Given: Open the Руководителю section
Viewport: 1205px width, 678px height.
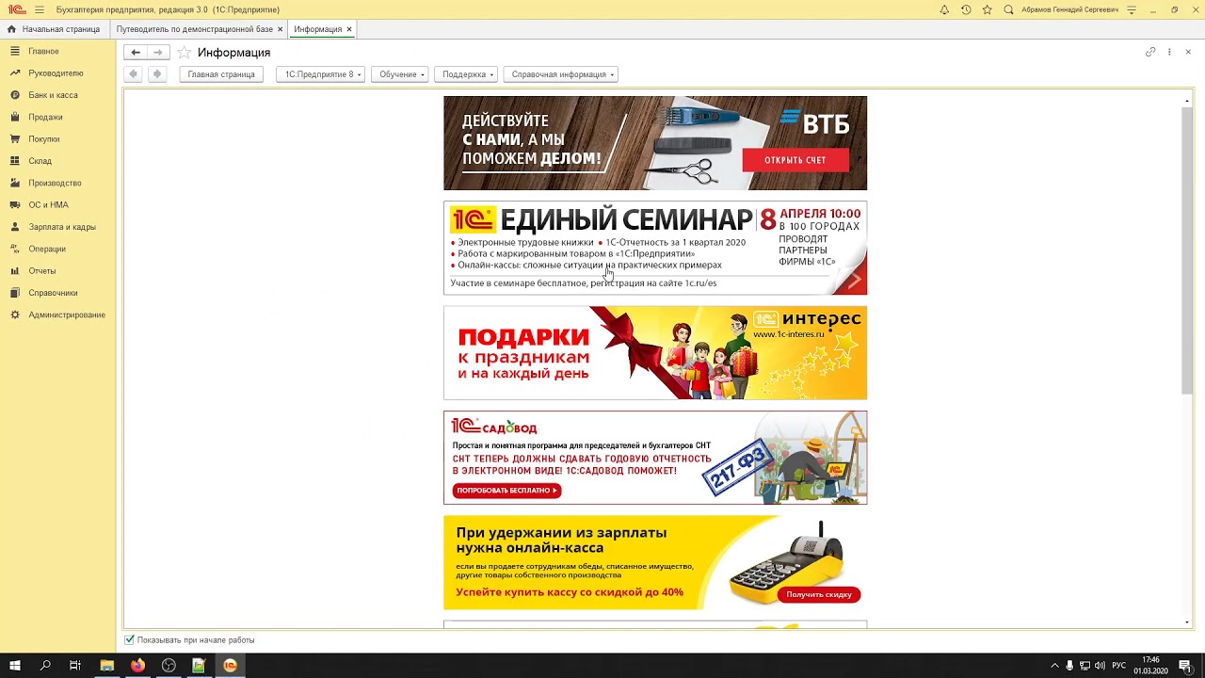Looking at the screenshot, I should click(56, 73).
